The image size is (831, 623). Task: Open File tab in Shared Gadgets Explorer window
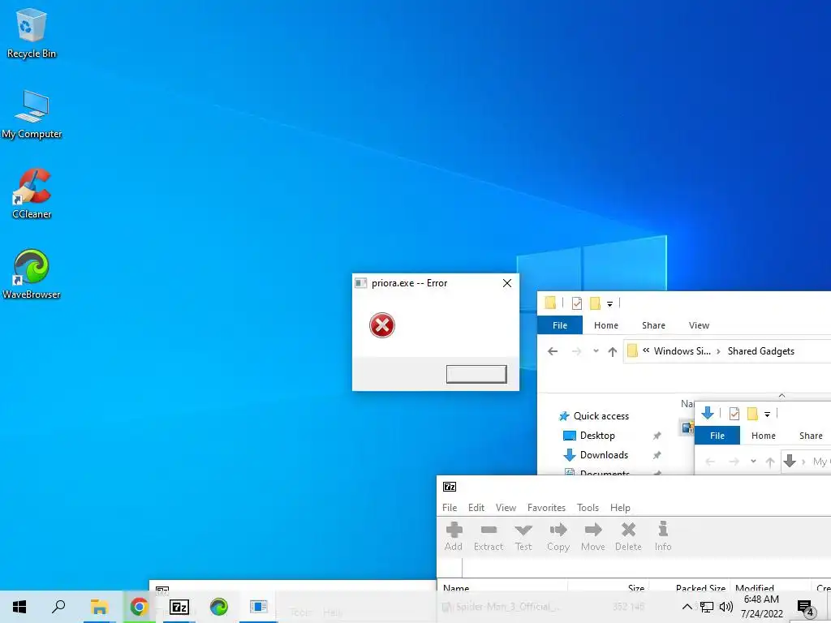560,325
